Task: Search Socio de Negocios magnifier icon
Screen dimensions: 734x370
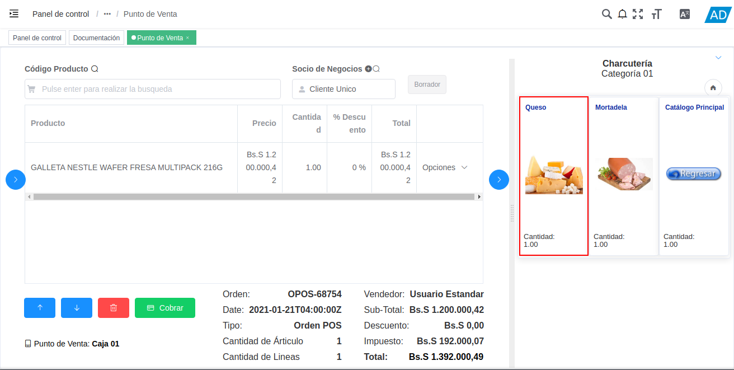Action: point(377,69)
